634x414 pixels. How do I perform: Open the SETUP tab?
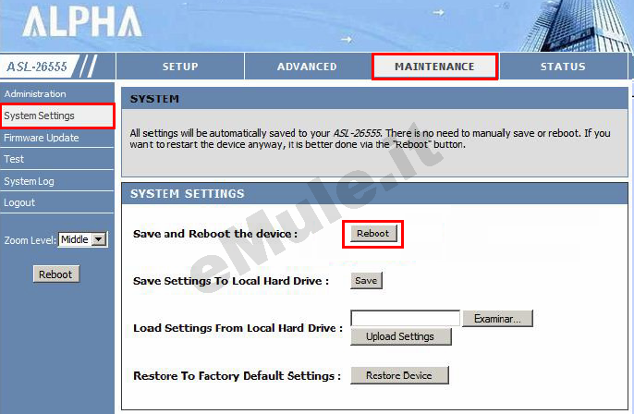click(x=180, y=67)
